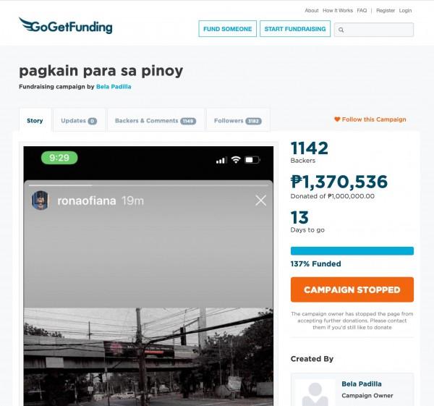Close the story with the X icon
The height and width of the screenshot is (406, 434).
[x=260, y=200]
